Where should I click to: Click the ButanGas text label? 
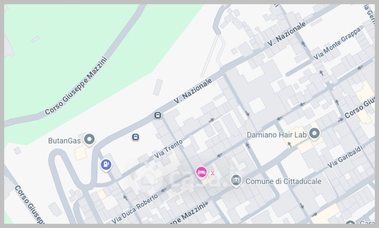click(64, 141)
